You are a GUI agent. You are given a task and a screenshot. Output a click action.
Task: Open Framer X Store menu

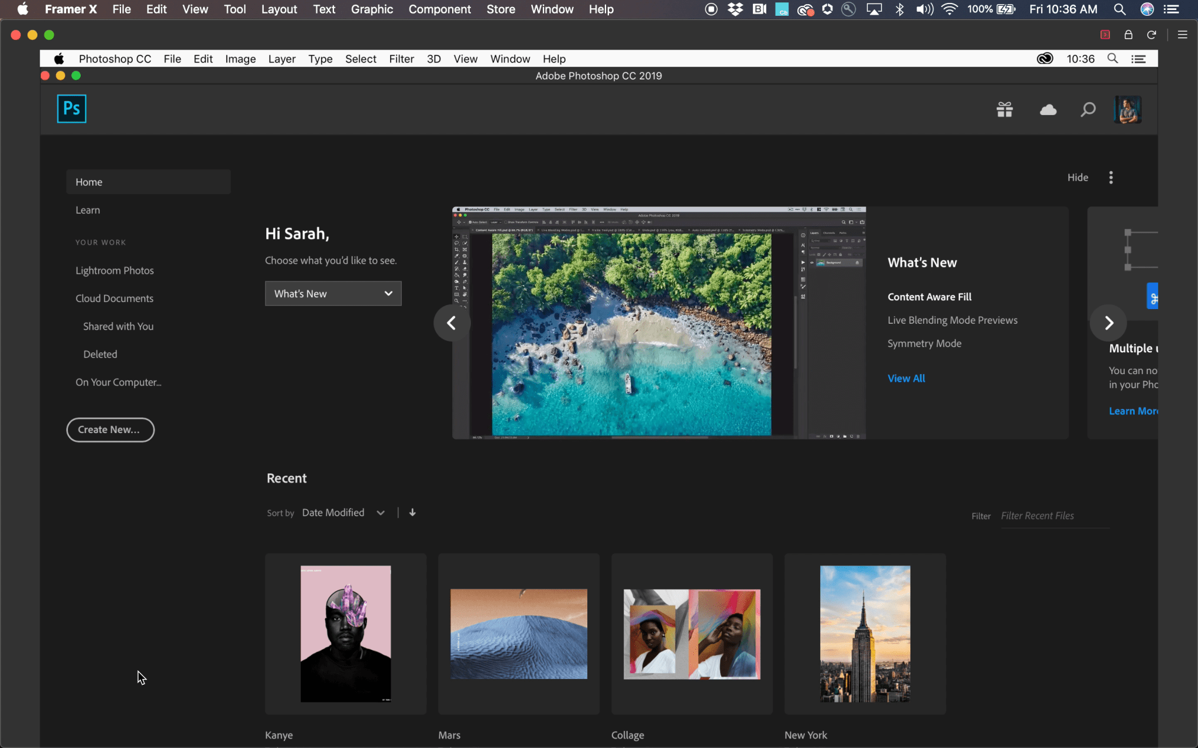pos(501,9)
